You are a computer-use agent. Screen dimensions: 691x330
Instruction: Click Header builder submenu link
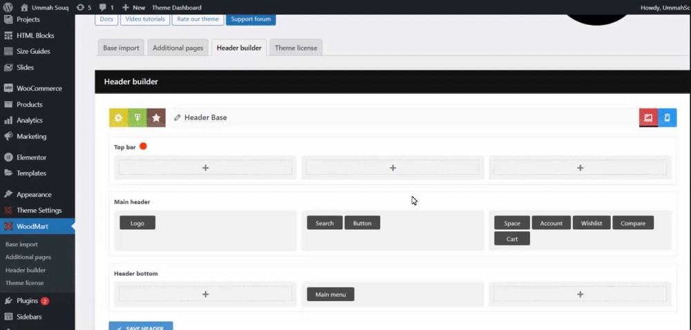click(x=26, y=270)
